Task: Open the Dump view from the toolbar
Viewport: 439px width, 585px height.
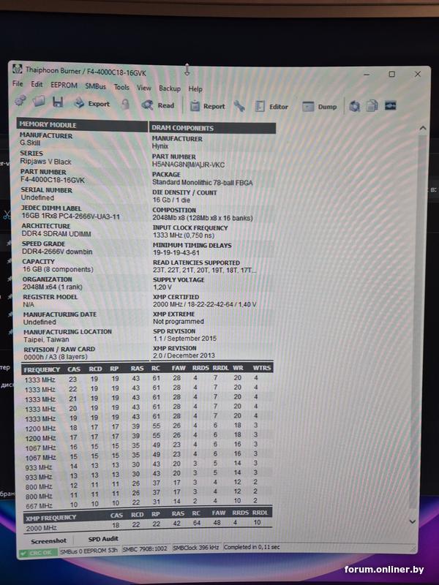Action: click(x=320, y=107)
